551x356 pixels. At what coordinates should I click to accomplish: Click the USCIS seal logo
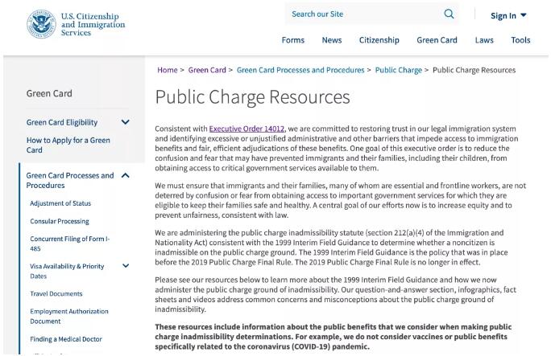tap(41, 24)
